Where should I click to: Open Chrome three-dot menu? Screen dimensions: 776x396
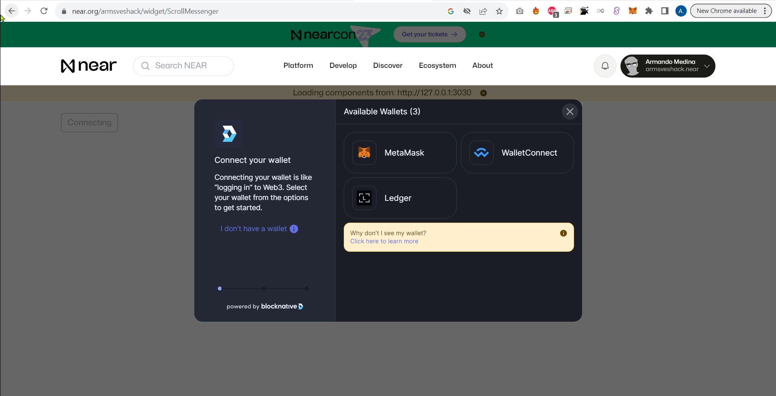point(765,11)
